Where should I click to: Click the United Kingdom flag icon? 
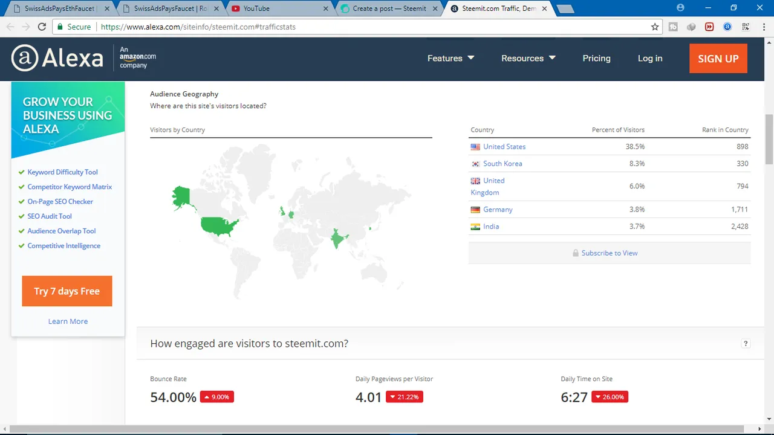tap(475, 181)
